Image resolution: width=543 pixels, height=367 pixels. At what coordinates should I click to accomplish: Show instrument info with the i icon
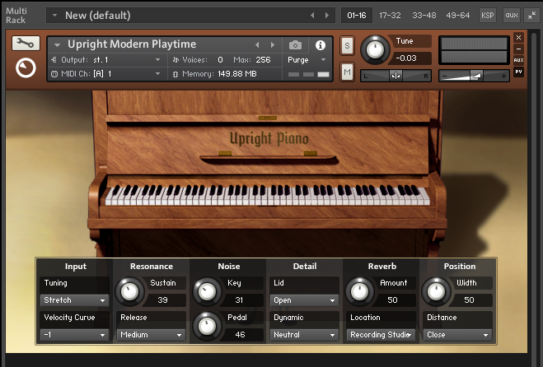(x=321, y=45)
